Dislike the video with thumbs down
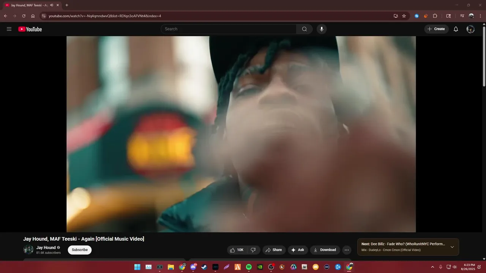This screenshot has width=486, height=273. tap(253, 250)
